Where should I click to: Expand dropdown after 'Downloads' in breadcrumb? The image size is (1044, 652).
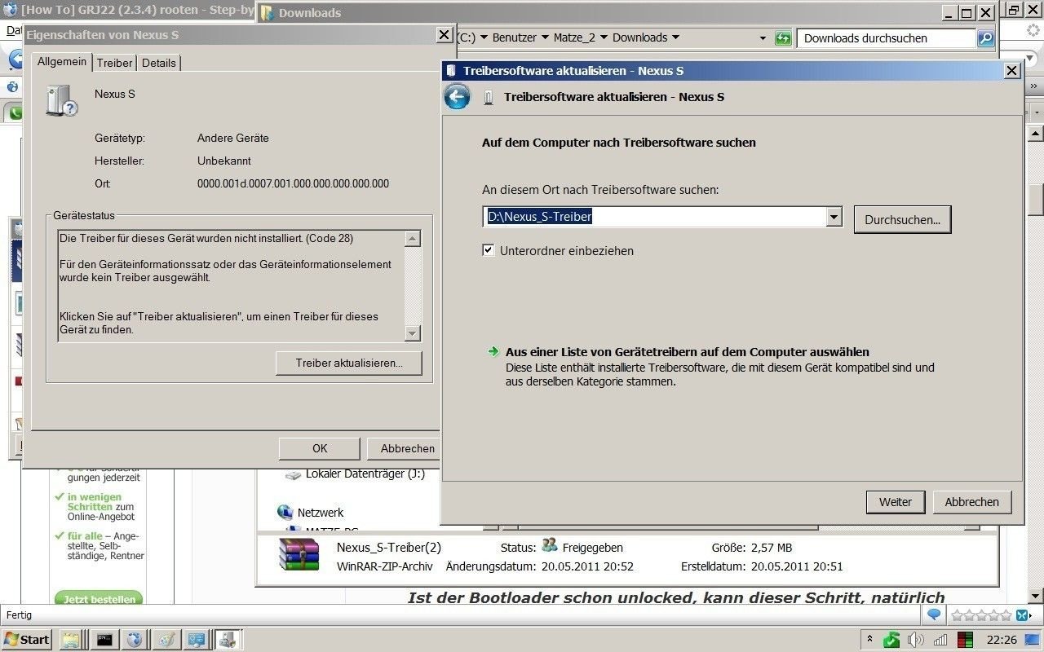pyautogui.click(x=675, y=37)
